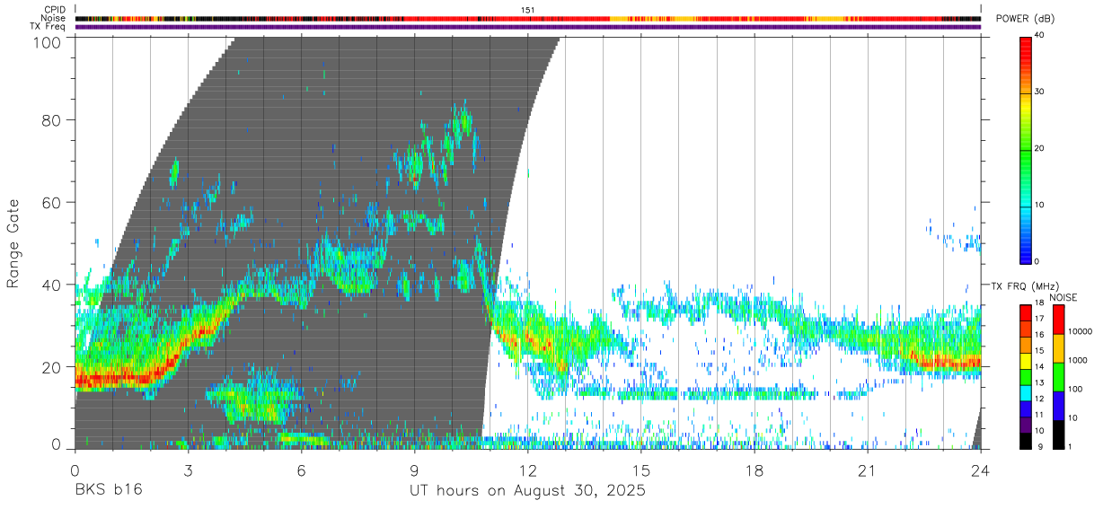Click hour '21' on the UT axis
1103x509 pixels.
[x=868, y=470]
